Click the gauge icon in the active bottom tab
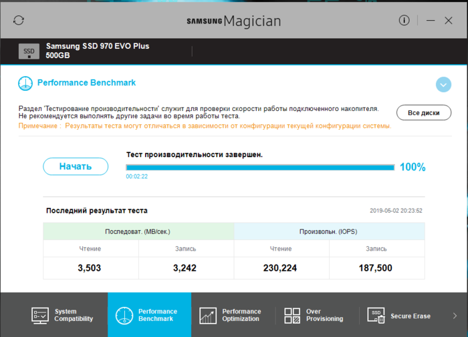468x337 pixels. click(x=124, y=316)
